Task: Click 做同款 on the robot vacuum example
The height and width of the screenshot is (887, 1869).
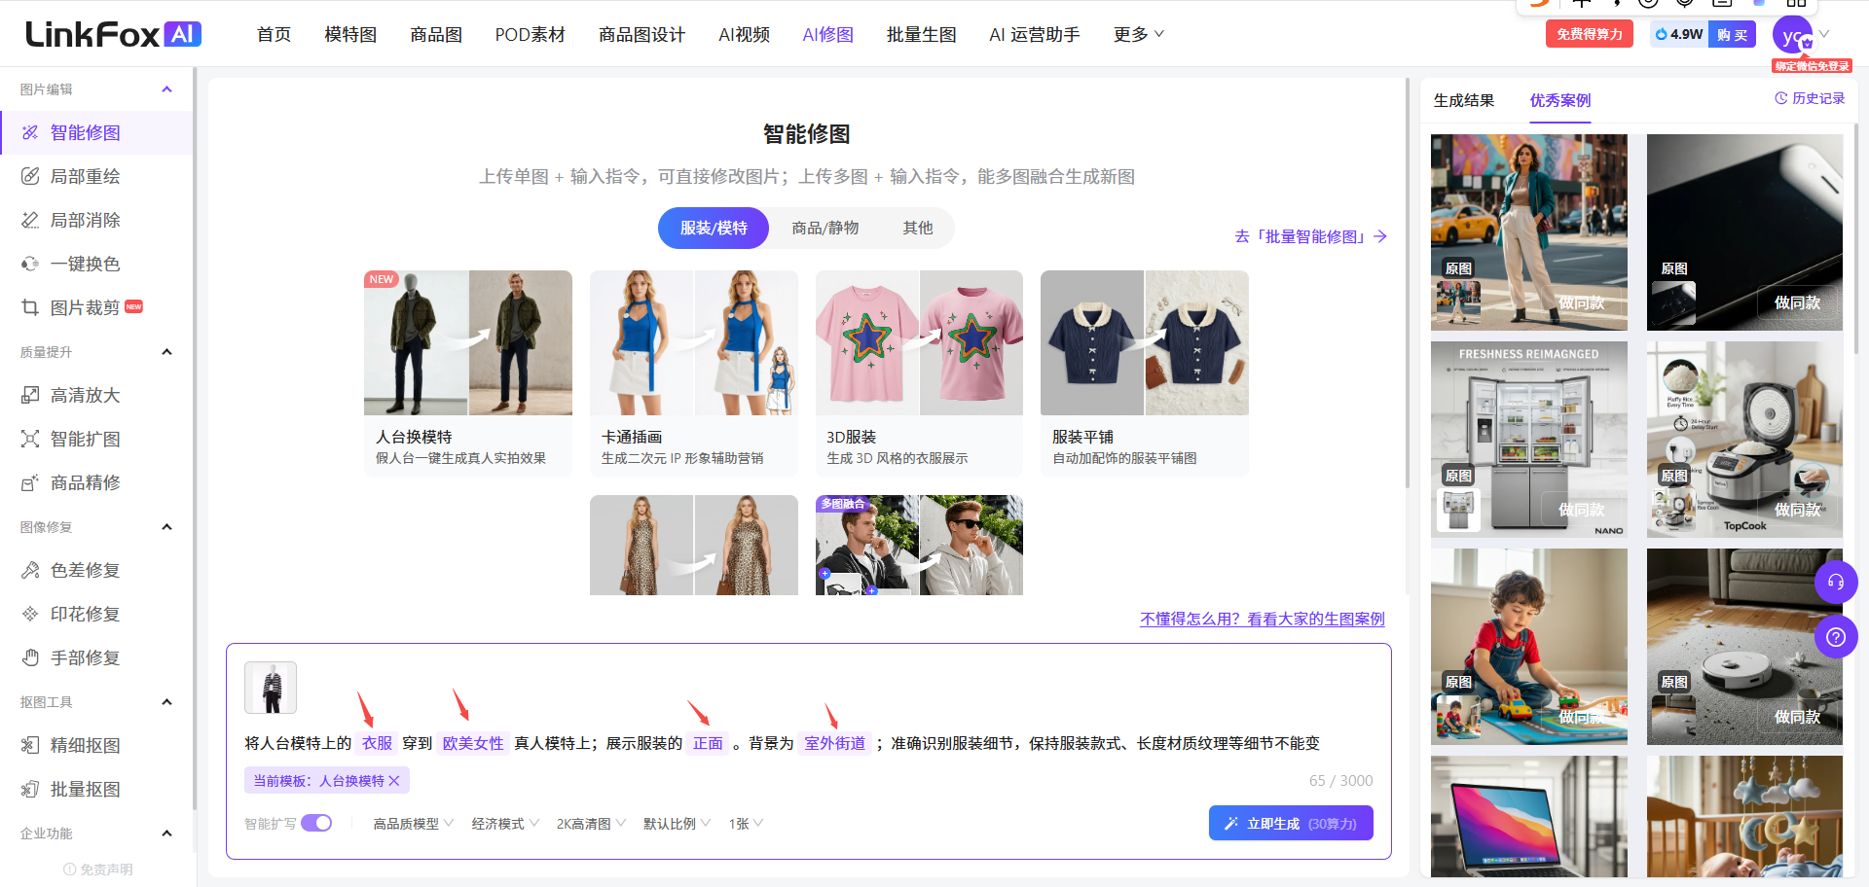Action: click(x=1797, y=717)
